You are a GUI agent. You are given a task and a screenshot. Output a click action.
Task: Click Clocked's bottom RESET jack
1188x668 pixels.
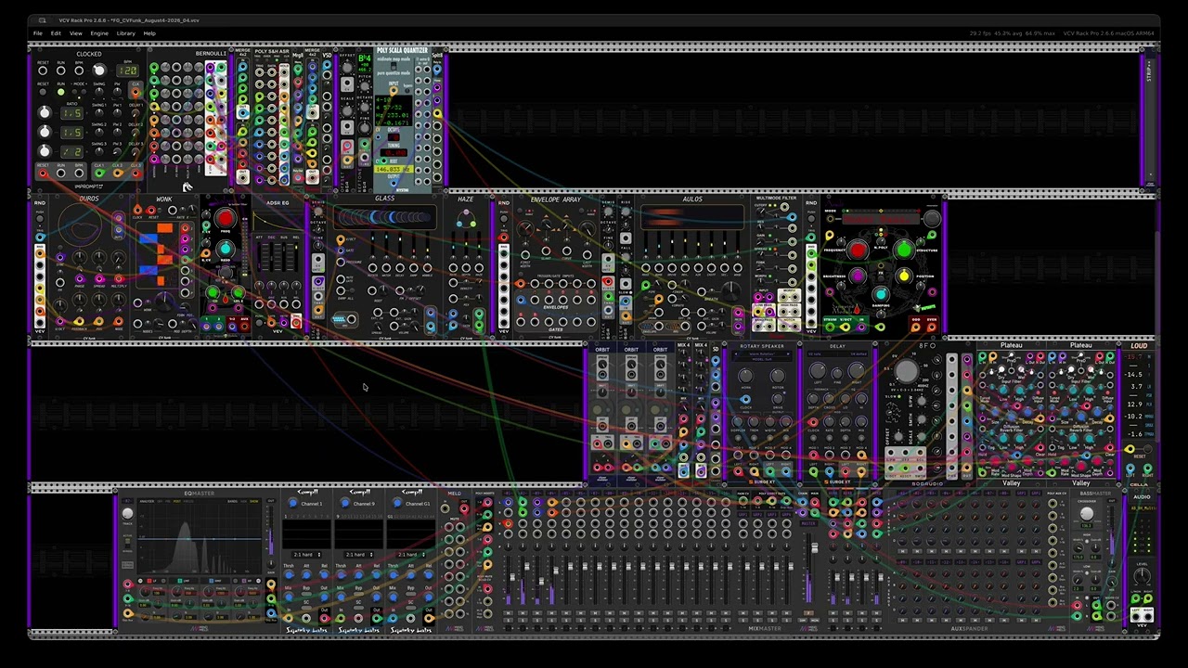tap(43, 172)
